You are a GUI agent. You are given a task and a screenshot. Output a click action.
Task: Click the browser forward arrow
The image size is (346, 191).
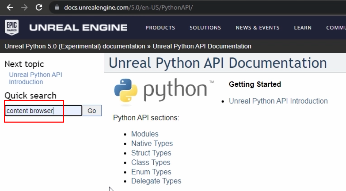click(x=24, y=7)
